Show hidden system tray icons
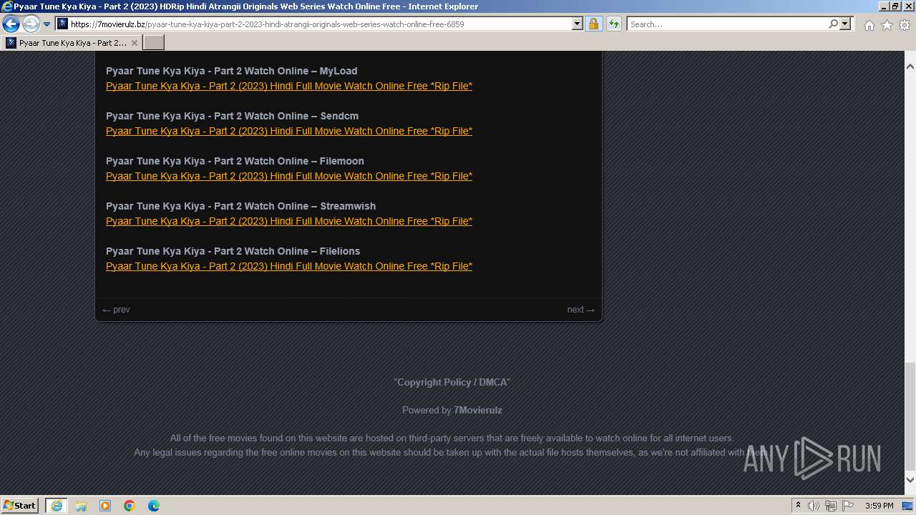The height and width of the screenshot is (515, 916). (x=798, y=506)
